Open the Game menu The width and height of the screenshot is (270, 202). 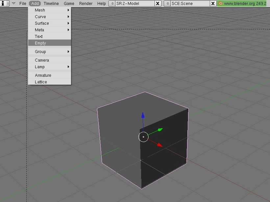pyautogui.click(x=69, y=3)
